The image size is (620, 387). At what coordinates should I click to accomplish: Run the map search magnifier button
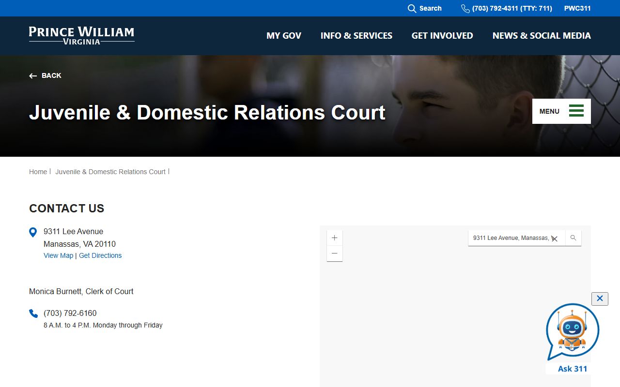coord(573,238)
